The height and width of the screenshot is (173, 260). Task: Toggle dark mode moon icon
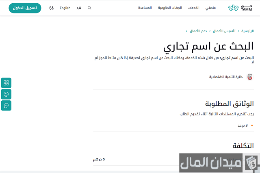[x=52, y=8]
